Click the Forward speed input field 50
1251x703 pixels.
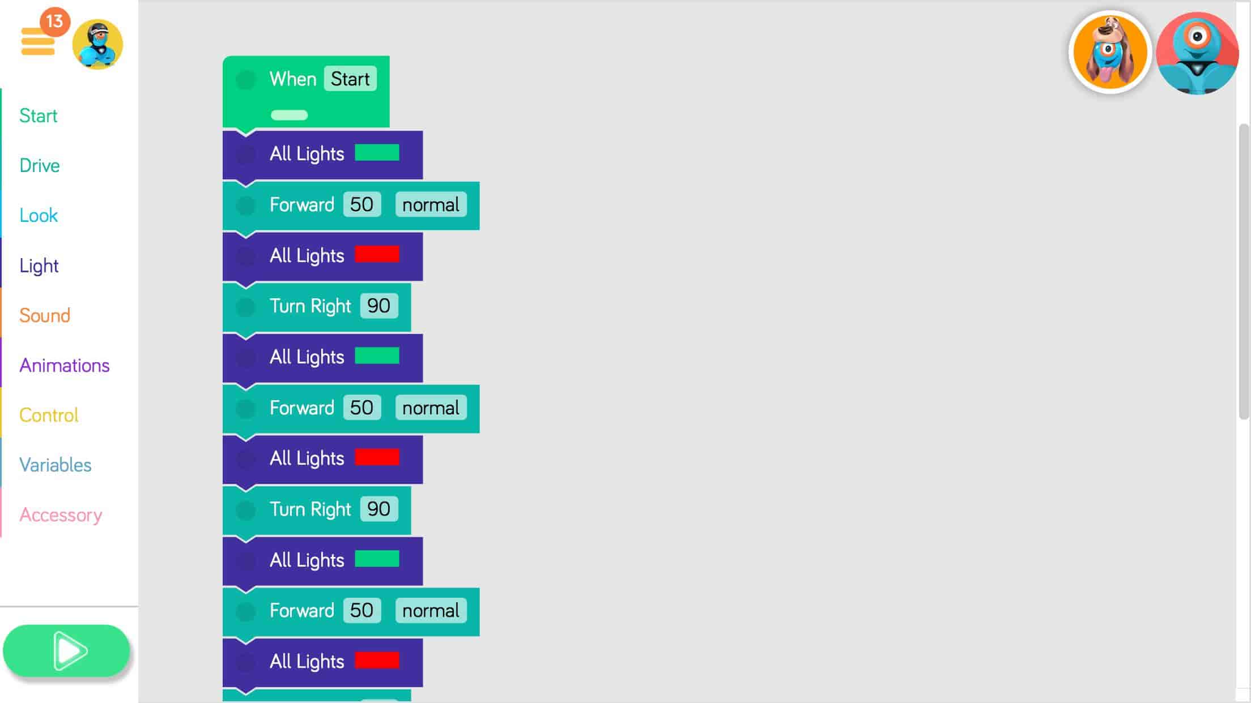coord(361,204)
